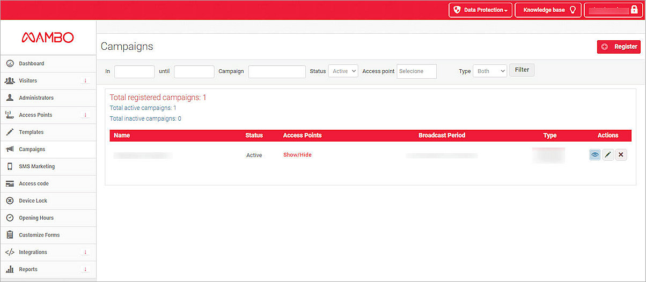The width and height of the screenshot is (646, 282).
Task: Open the SMS Marketing section
Action: (36, 167)
